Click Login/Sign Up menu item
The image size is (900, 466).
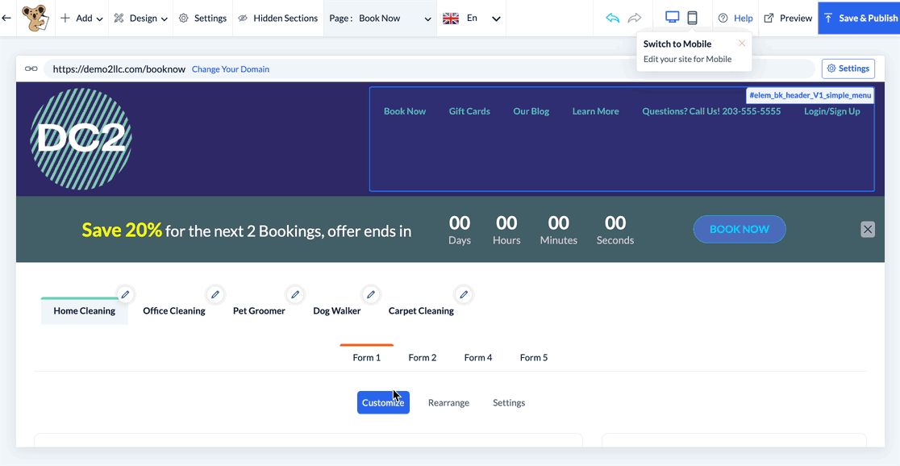pos(831,111)
